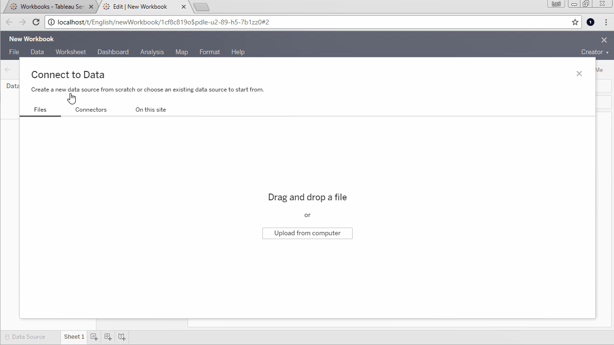The height and width of the screenshot is (345, 614).
Task: Select the Files tab
Action: point(40,110)
